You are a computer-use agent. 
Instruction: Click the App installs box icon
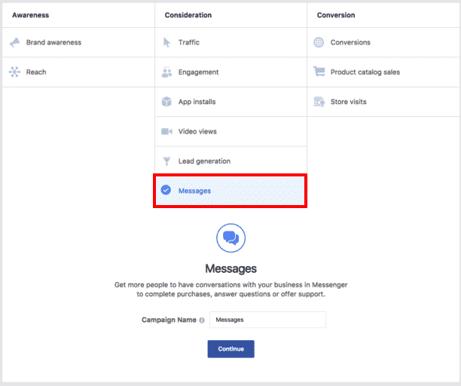click(166, 102)
